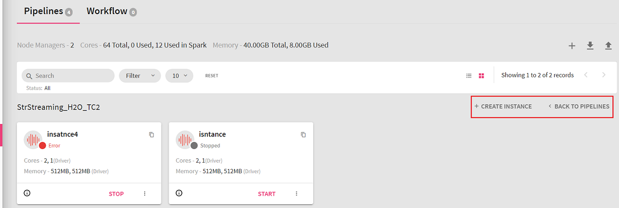Go to next page of records

point(604,75)
